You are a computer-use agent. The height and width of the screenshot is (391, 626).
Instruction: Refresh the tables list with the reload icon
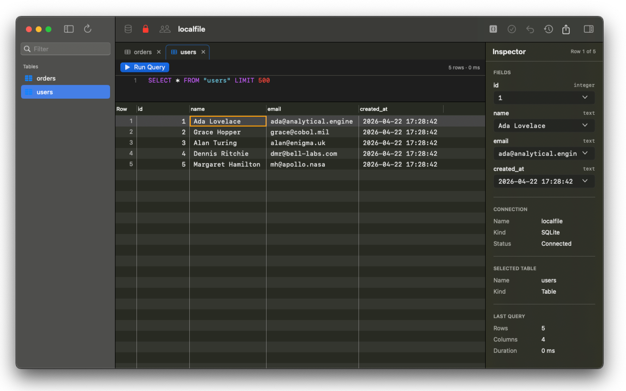pos(88,28)
